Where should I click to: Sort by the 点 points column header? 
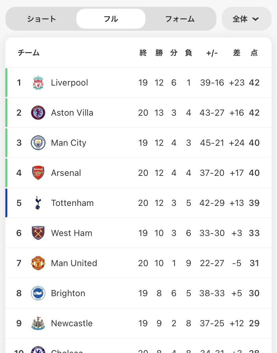click(254, 53)
